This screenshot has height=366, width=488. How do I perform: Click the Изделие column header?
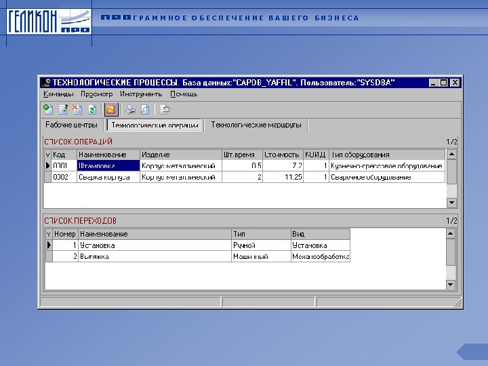coord(181,155)
